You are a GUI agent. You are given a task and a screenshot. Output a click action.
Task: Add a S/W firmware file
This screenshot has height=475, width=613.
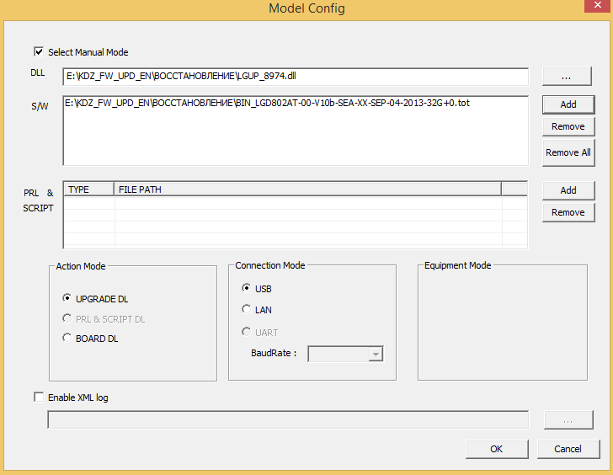point(568,104)
